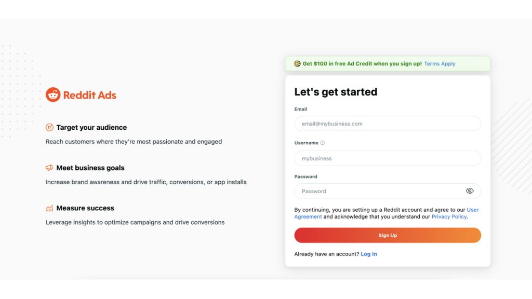Screen dimensions: 532x299
Task: Click the Let's get started heading
Action: [336, 92]
